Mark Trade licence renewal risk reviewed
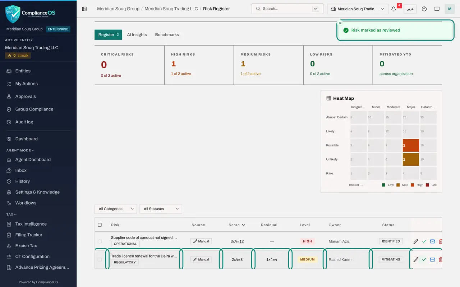Screen dimensions: 460x287 [424, 259]
